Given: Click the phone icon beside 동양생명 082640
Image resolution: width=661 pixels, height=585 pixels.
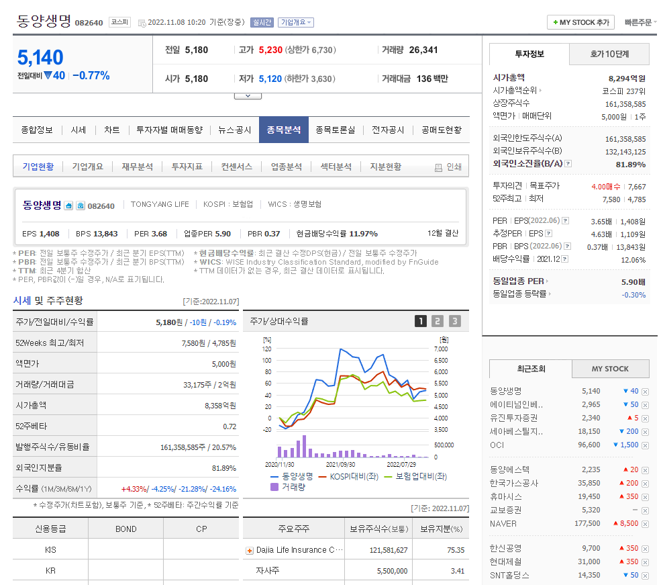Looking at the screenshot, I should tap(81, 206).
